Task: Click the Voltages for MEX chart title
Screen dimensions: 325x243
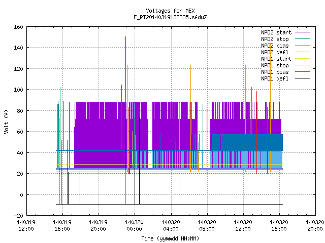Action: tap(170, 11)
